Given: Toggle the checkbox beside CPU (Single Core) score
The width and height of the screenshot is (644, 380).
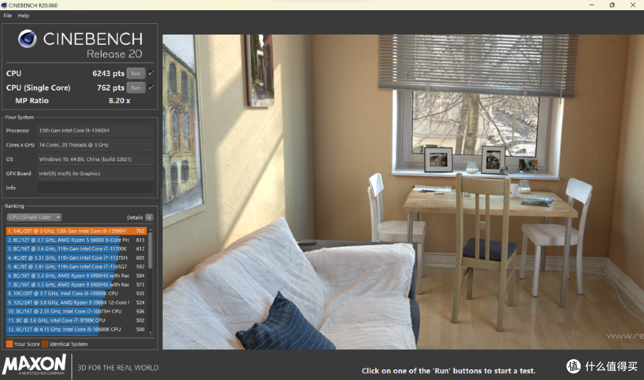Looking at the screenshot, I should 151,88.
